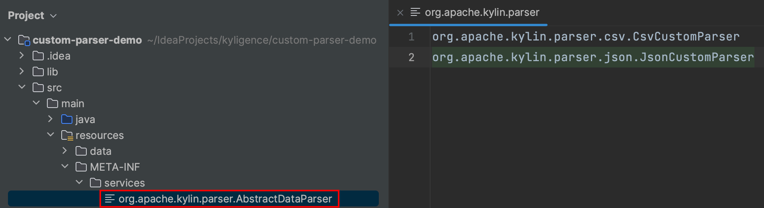Click the resources folder icon

point(67,135)
